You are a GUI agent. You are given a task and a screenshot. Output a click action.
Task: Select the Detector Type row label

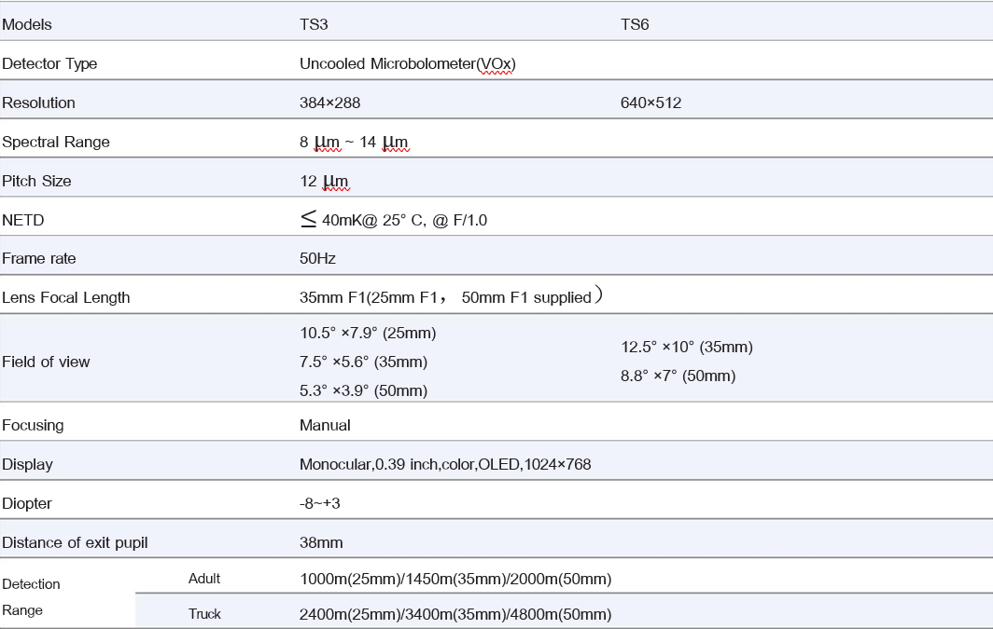[49, 63]
